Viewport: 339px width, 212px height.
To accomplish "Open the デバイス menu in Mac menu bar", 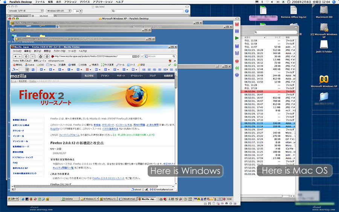I will point(85,2).
